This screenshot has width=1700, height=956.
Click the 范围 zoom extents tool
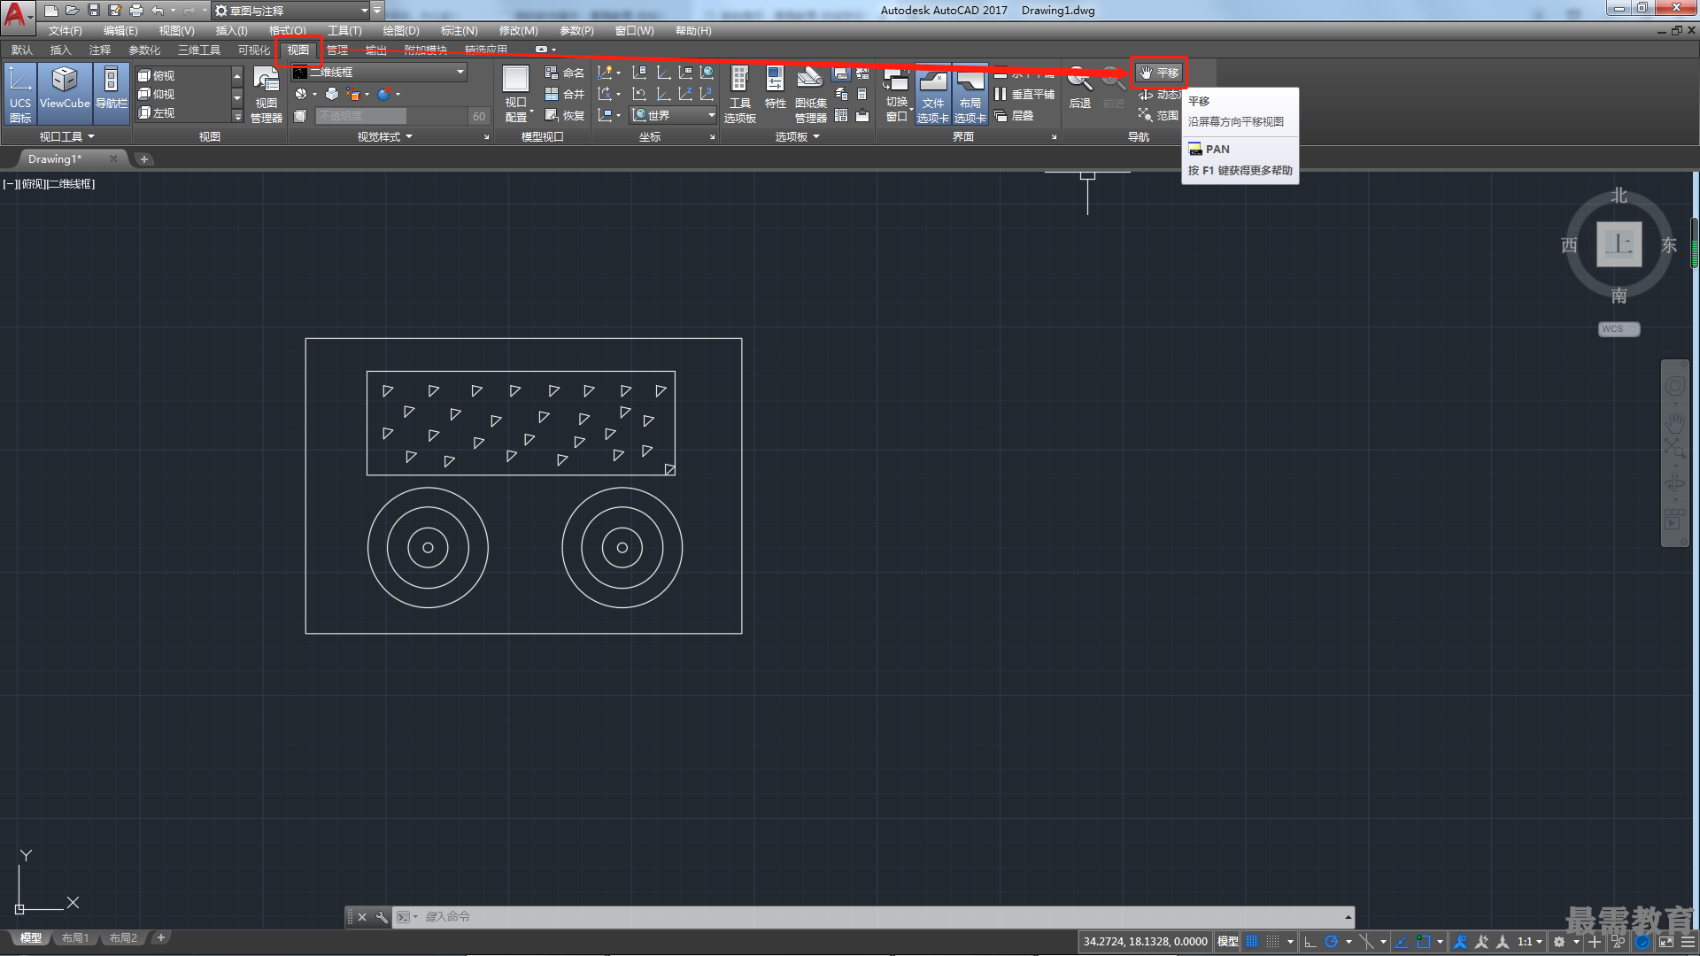[x=1159, y=115]
